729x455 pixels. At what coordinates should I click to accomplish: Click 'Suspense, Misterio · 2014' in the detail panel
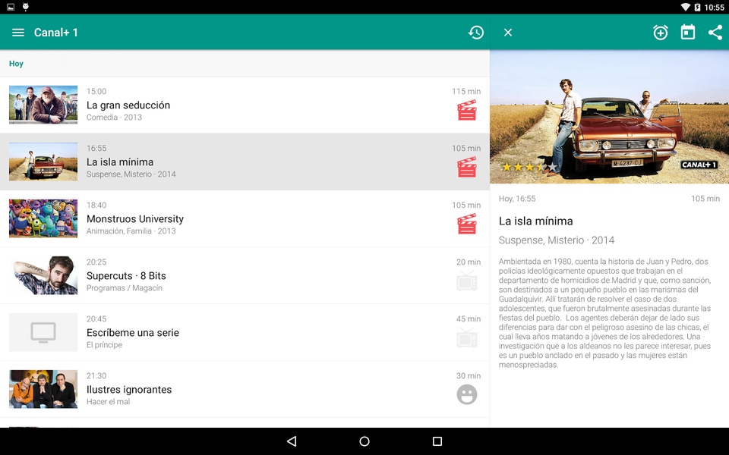[x=557, y=240]
